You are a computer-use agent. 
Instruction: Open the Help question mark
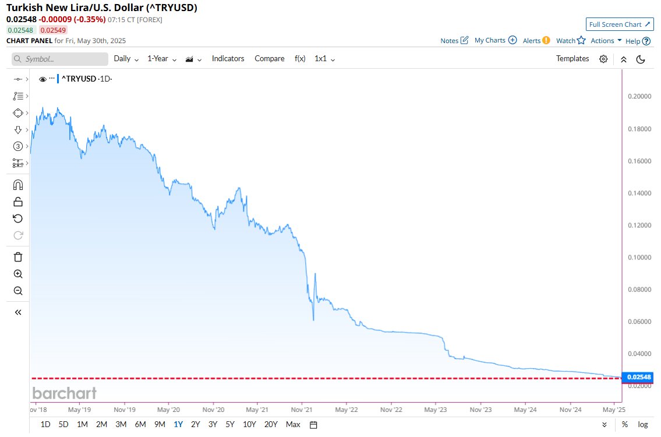coord(646,41)
